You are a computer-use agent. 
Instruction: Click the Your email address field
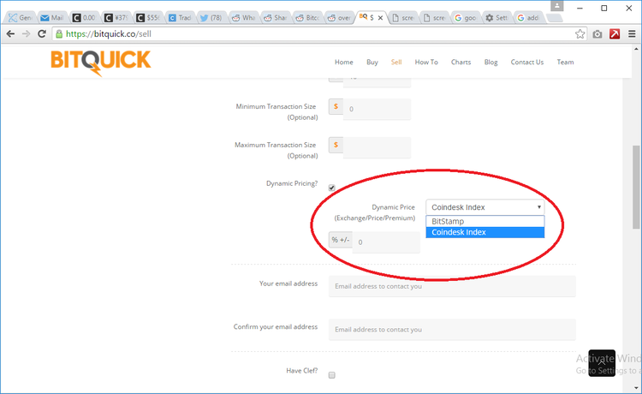pyautogui.click(x=452, y=286)
